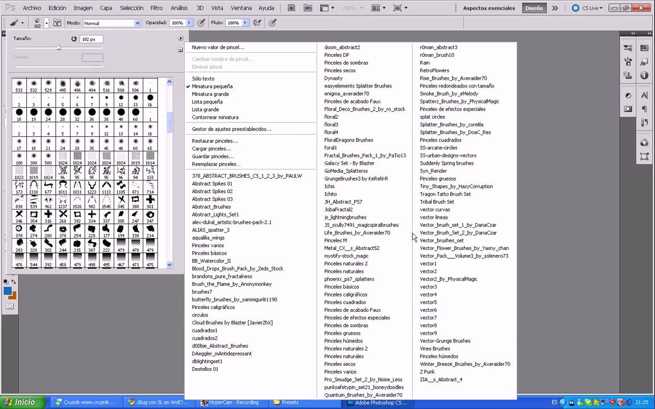This screenshot has height=409, width=655.
Task: Click the Ps application logo
Action: click(x=10, y=8)
